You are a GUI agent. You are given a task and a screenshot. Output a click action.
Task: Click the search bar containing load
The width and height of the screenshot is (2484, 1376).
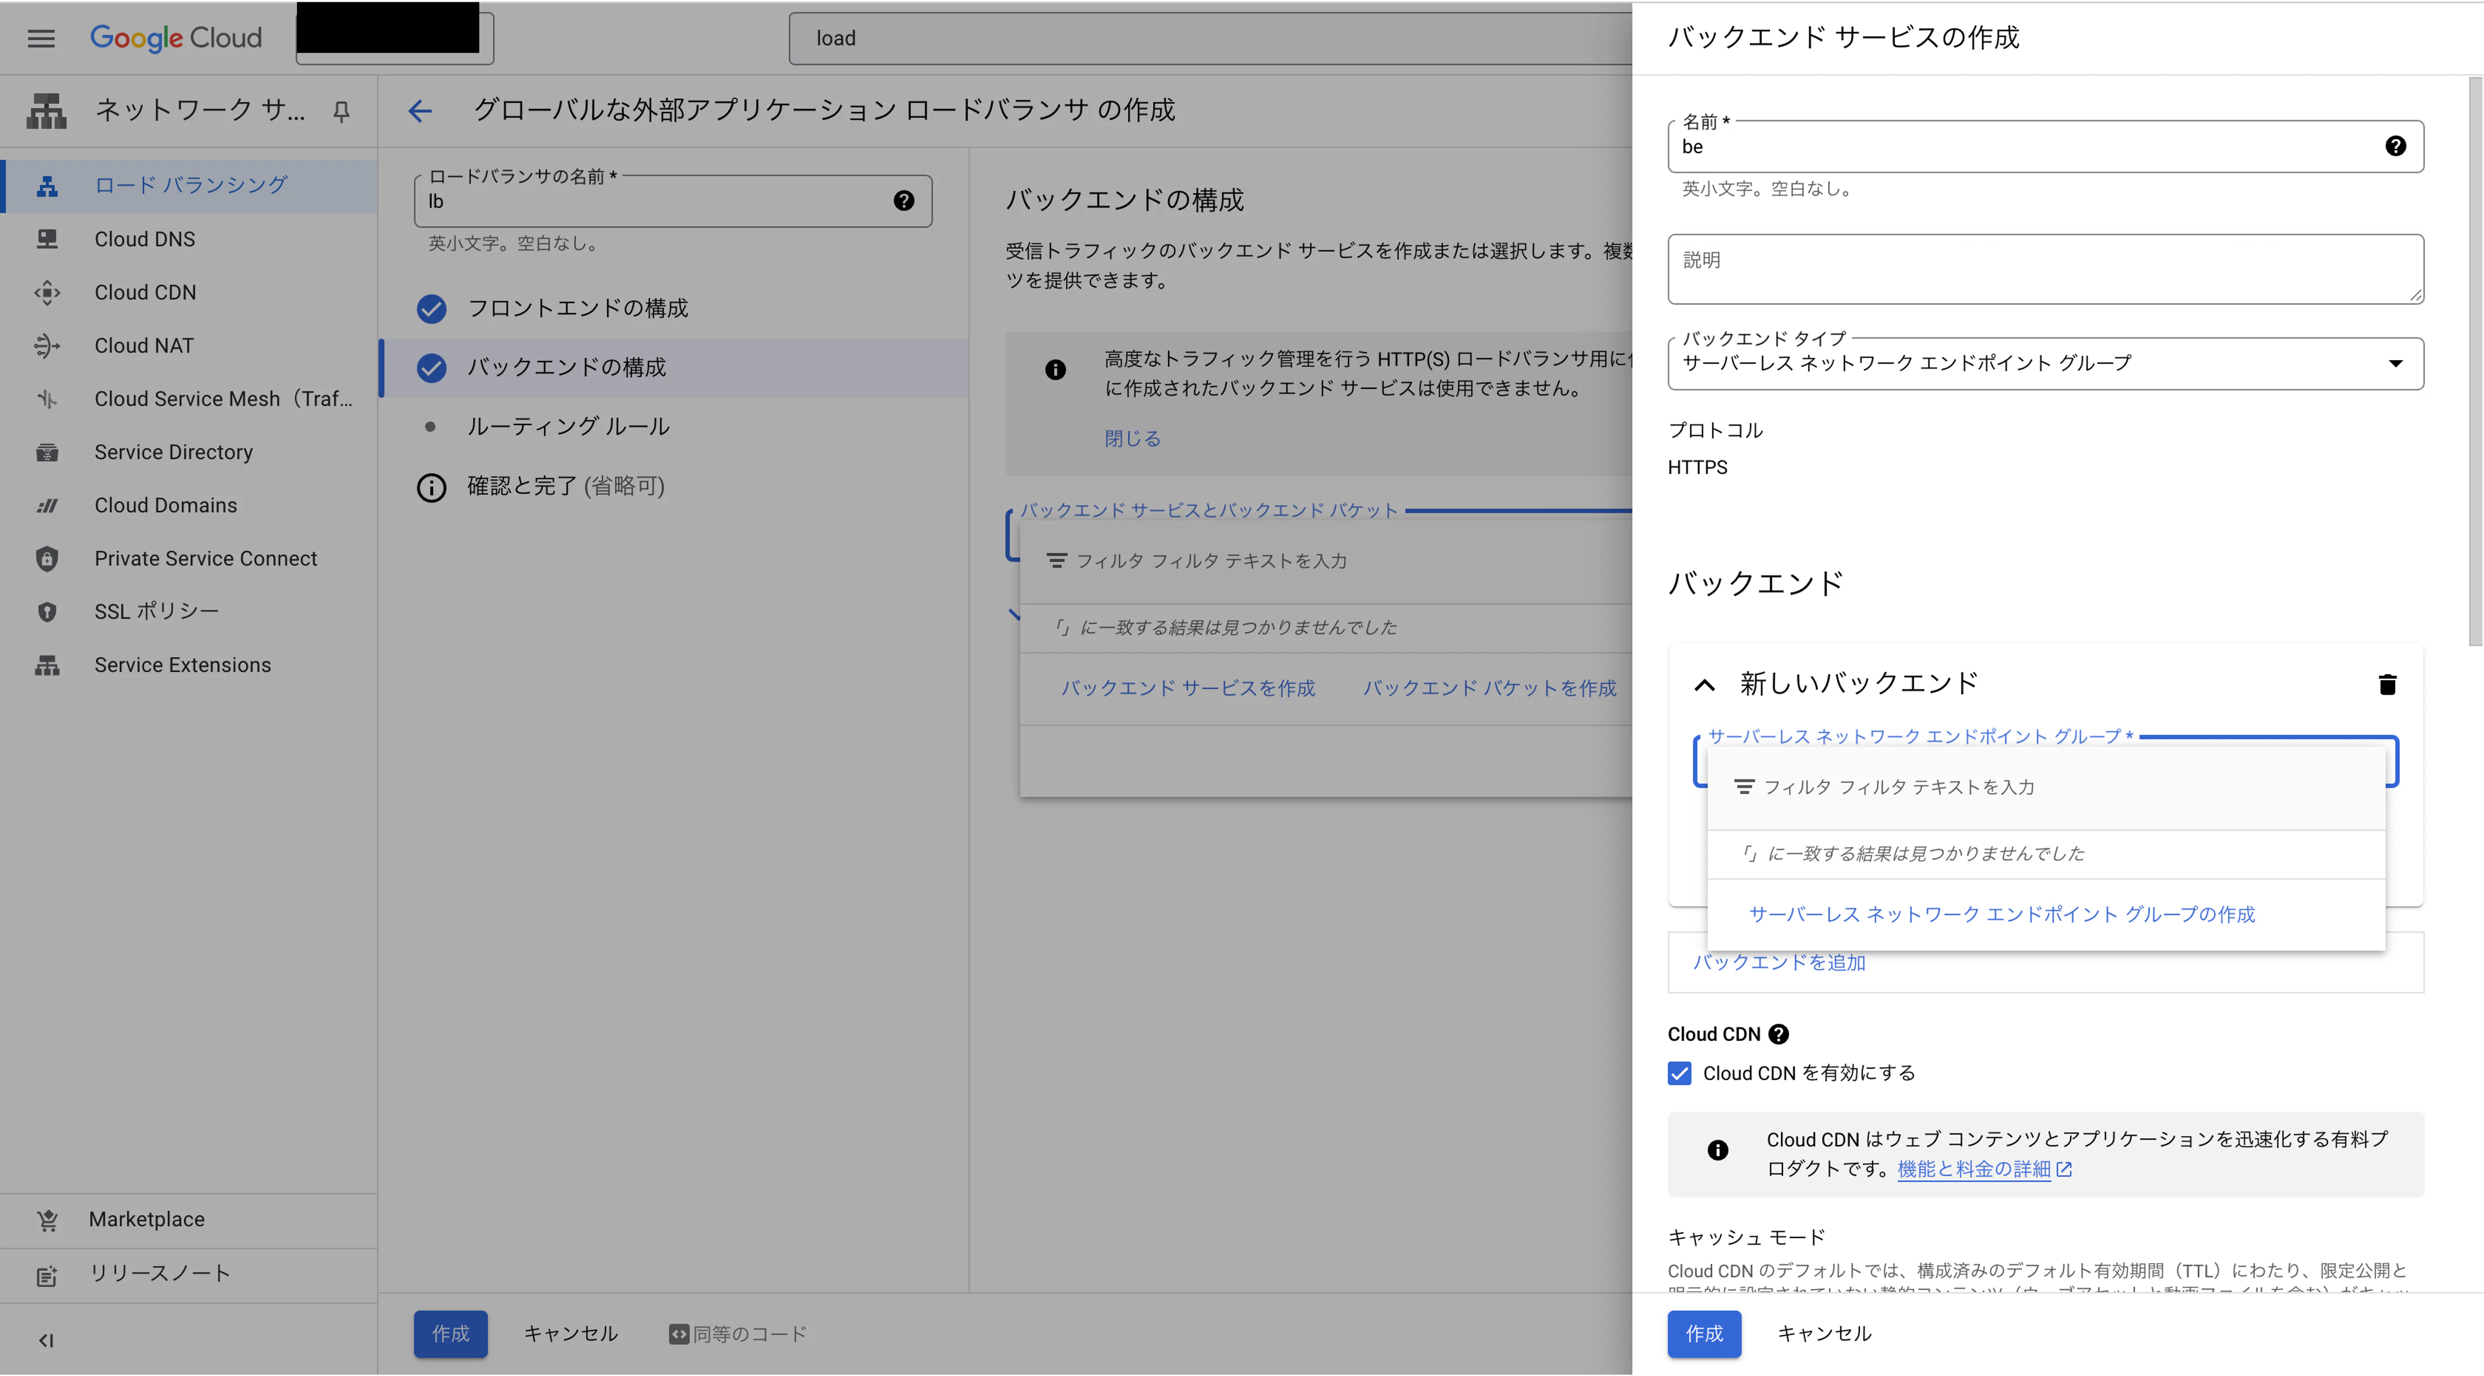[x=1210, y=38]
